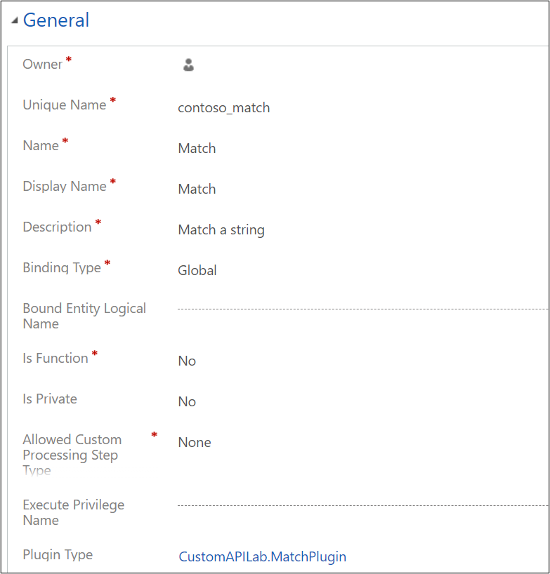Collapse the General section triangle
550x574 pixels.
point(13,20)
